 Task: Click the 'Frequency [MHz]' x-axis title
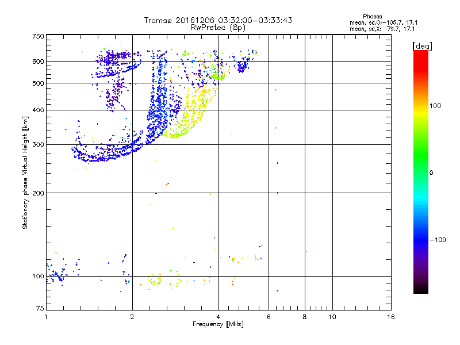[x=218, y=324]
